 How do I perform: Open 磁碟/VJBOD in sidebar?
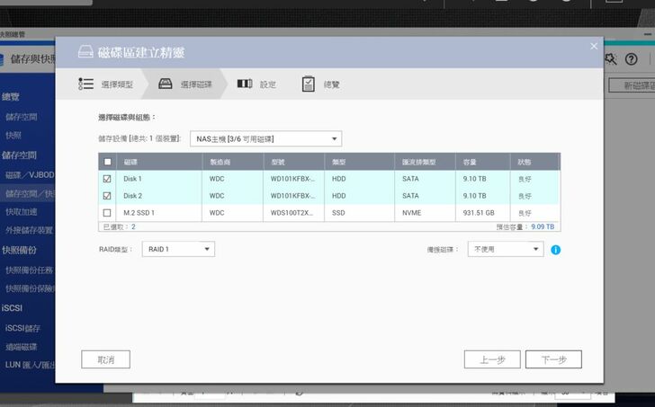tap(30, 174)
